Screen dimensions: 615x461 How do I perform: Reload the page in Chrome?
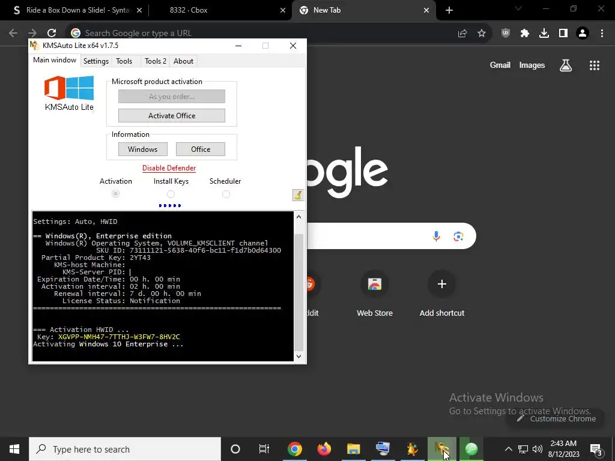pyautogui.click(x=52, y=33)
